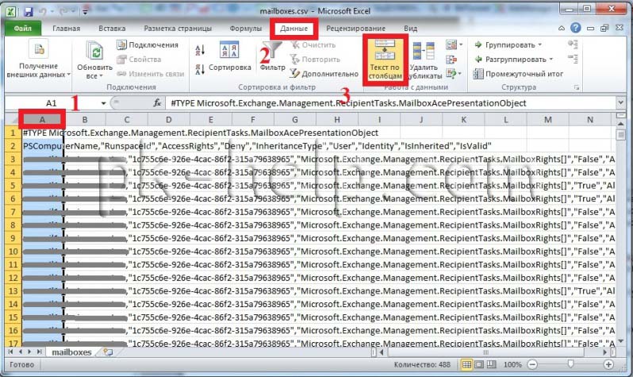Click vertical scrollbar down arrow
Screen dimensions: 633x377
(x=621, y=342)
